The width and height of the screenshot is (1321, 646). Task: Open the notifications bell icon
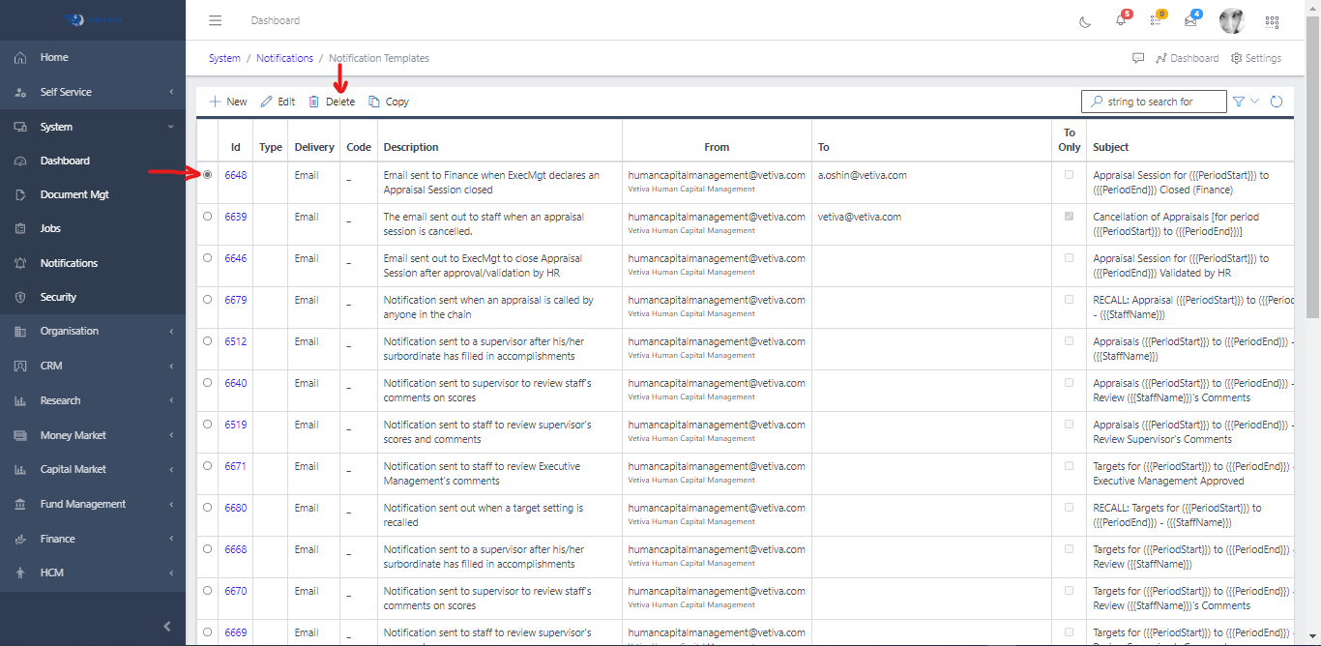click(x=1120, y=20)
